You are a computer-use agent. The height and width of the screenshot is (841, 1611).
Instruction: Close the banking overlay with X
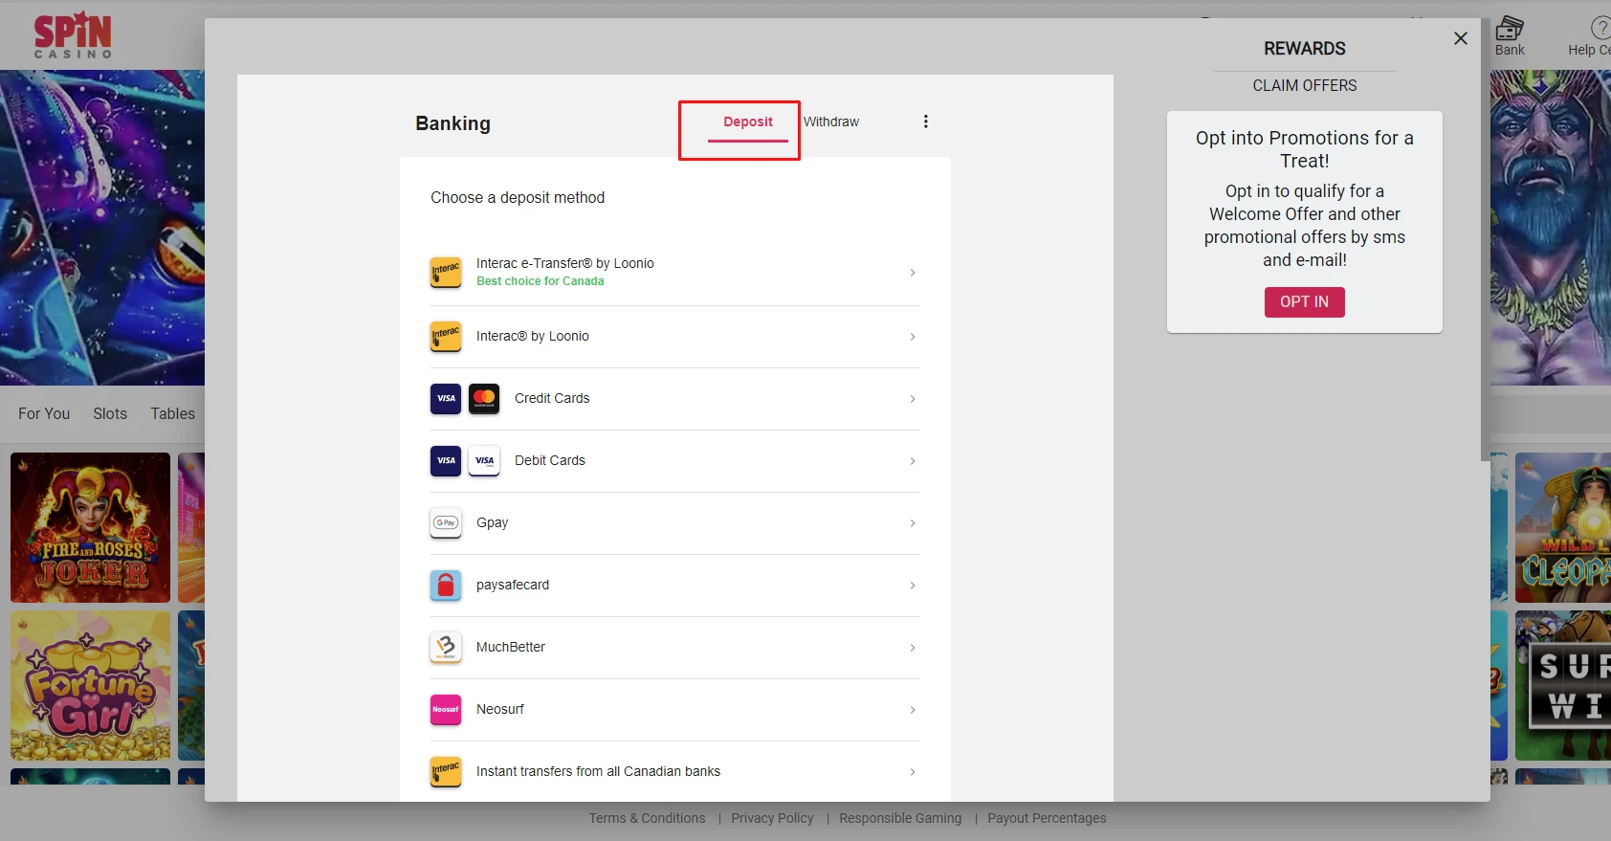pyautogui.click(x=1460, y=38)
